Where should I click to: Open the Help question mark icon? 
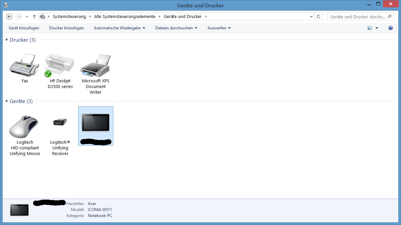(x=391, y=28)
